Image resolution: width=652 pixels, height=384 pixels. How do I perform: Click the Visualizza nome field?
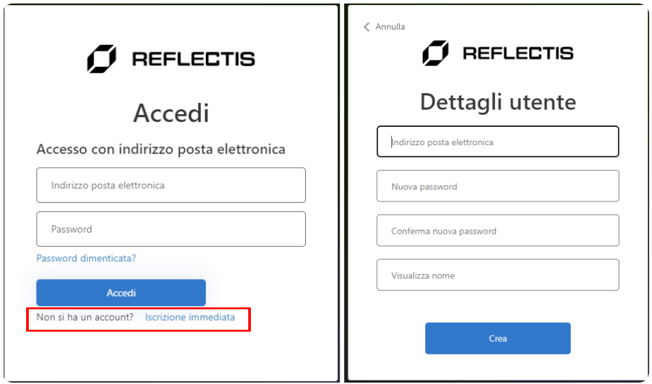(498, 275)
